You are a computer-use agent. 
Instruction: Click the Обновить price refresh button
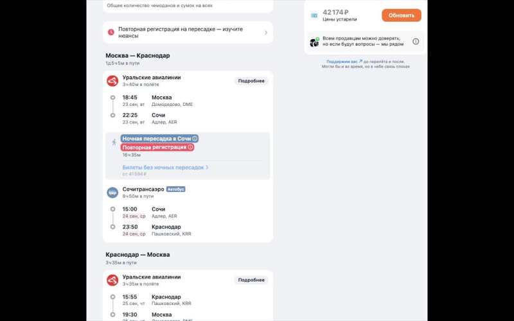point(401,15)
